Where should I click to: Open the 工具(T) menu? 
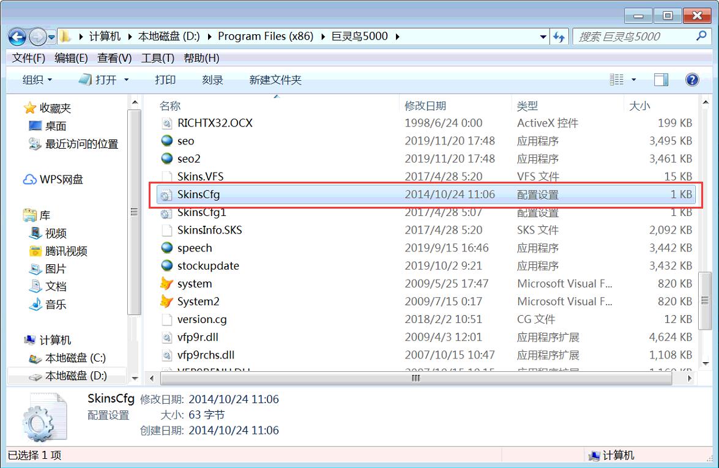point(158,58)
